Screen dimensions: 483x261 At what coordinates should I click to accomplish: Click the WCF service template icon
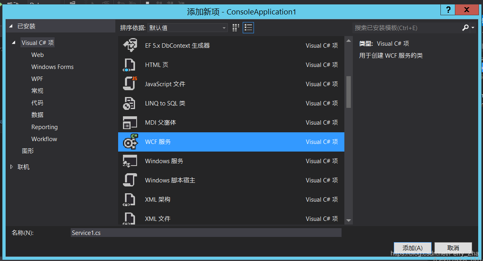pyautogui.click(x=130, y=142)
